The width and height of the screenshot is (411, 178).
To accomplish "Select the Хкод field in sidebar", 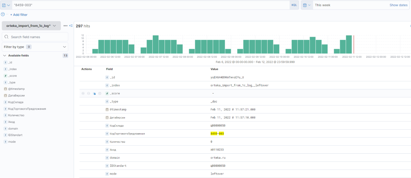I will pyautogui.click(x=12, y=122).
